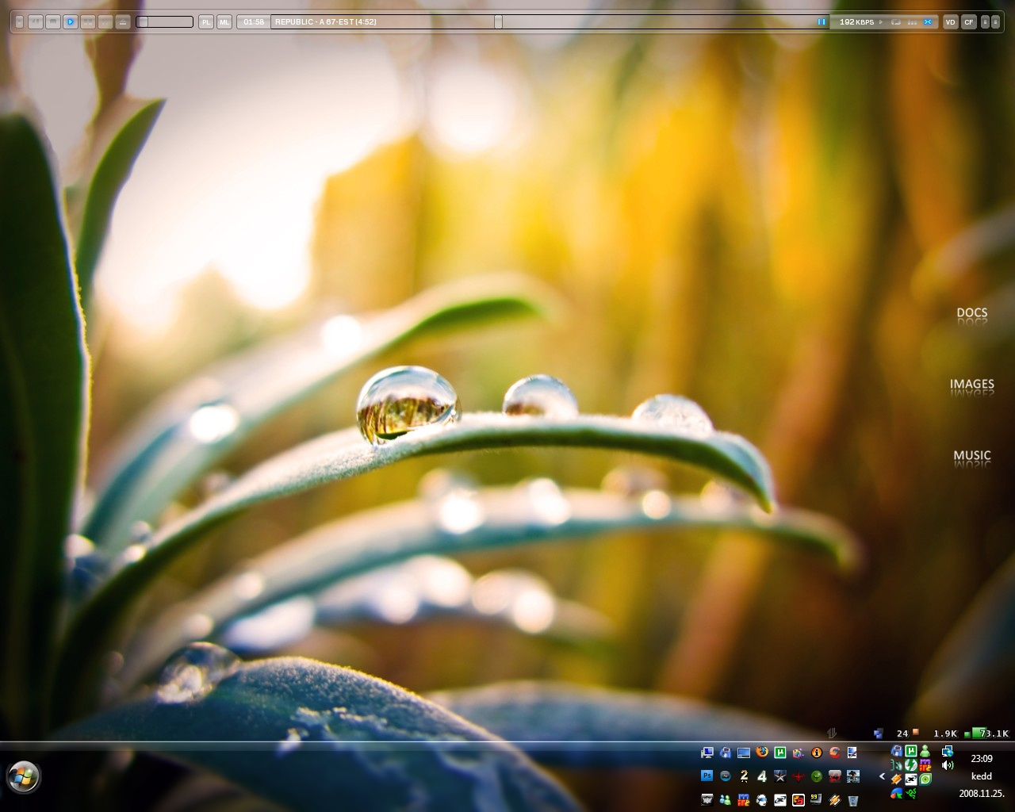Click the play button in the media player bar
1015x812 pixels.
pyautogui.click(x=71, y=21)
